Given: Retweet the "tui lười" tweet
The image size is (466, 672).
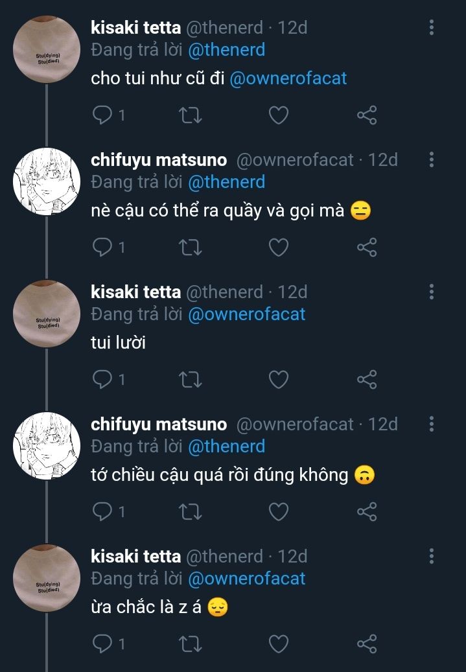Looking at the screenshot, I should pos(190,380).
